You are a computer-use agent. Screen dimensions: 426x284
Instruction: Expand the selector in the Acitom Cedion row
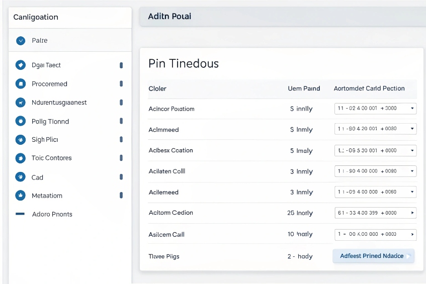pyautogui.click(x=376, y=213)
